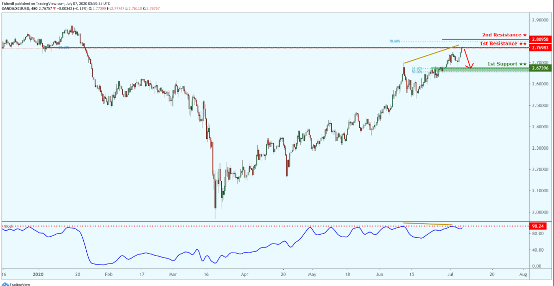Screen dimensions: 554x286
Task: Click the 2.70000 price axis label
Action: (540, 62)
